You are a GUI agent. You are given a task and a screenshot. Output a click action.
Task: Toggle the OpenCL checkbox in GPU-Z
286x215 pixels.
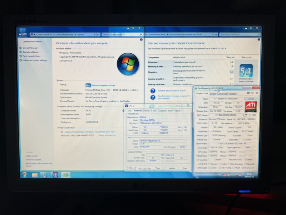click(209, 164)
